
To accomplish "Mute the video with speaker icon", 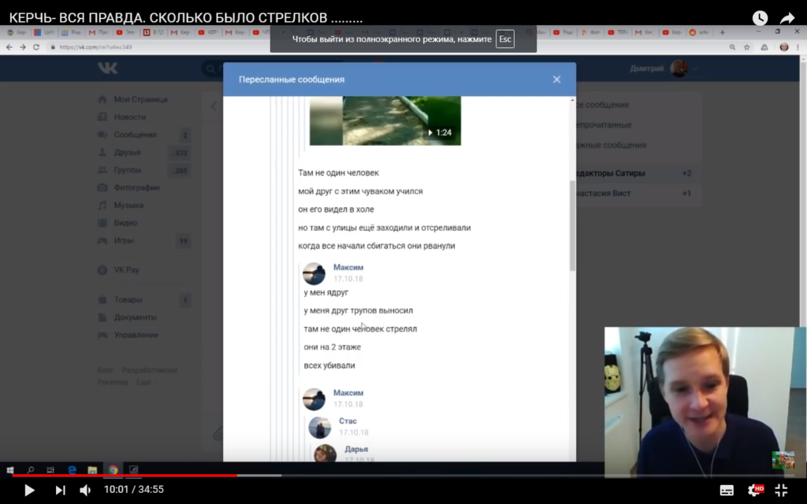I will [x=85, y=490].
